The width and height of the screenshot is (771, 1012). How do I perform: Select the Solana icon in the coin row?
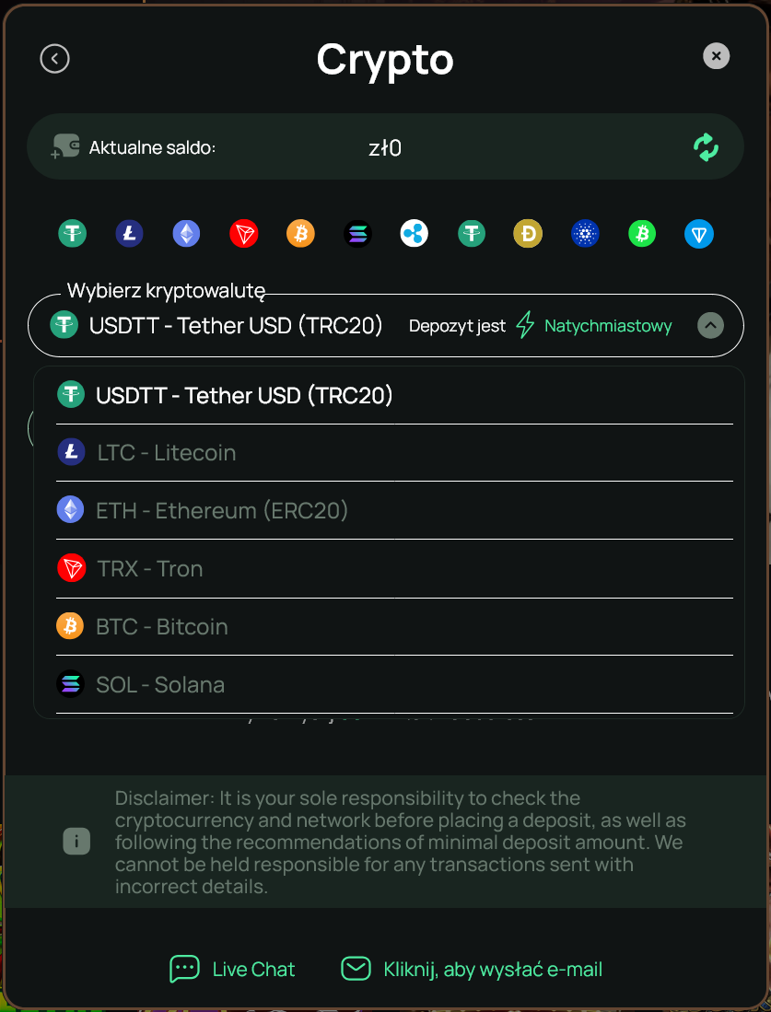[357, 233]
